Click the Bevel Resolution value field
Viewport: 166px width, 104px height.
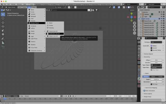click(x=156, y=82)
